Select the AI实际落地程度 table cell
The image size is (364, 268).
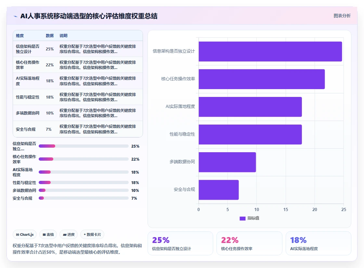click(28, 81)
